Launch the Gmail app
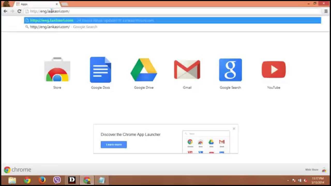 pos(187,70)
